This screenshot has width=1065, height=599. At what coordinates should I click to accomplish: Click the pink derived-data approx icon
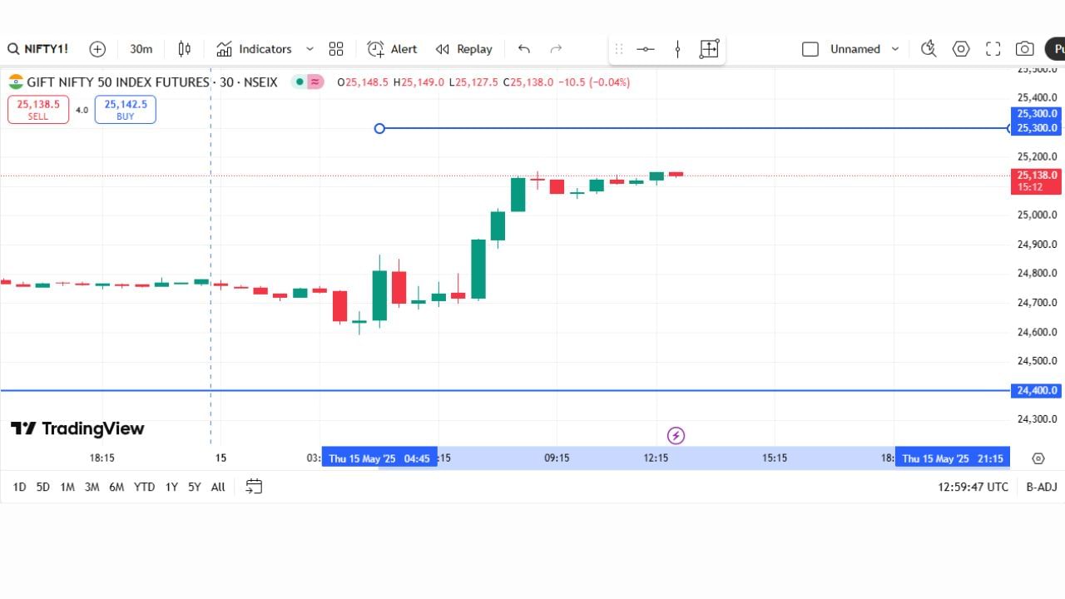(x=315, y=82)
